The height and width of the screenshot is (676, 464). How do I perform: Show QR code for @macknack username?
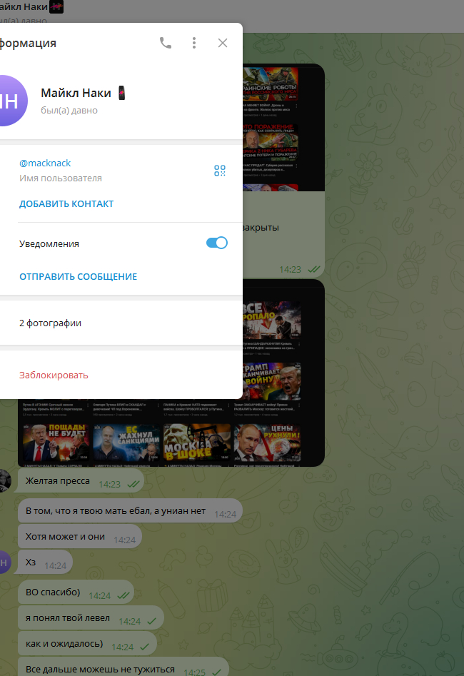point(220,171)
